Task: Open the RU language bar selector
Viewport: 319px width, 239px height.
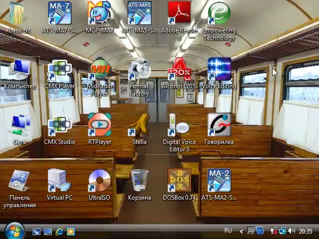Action: [x=228, y=231]
